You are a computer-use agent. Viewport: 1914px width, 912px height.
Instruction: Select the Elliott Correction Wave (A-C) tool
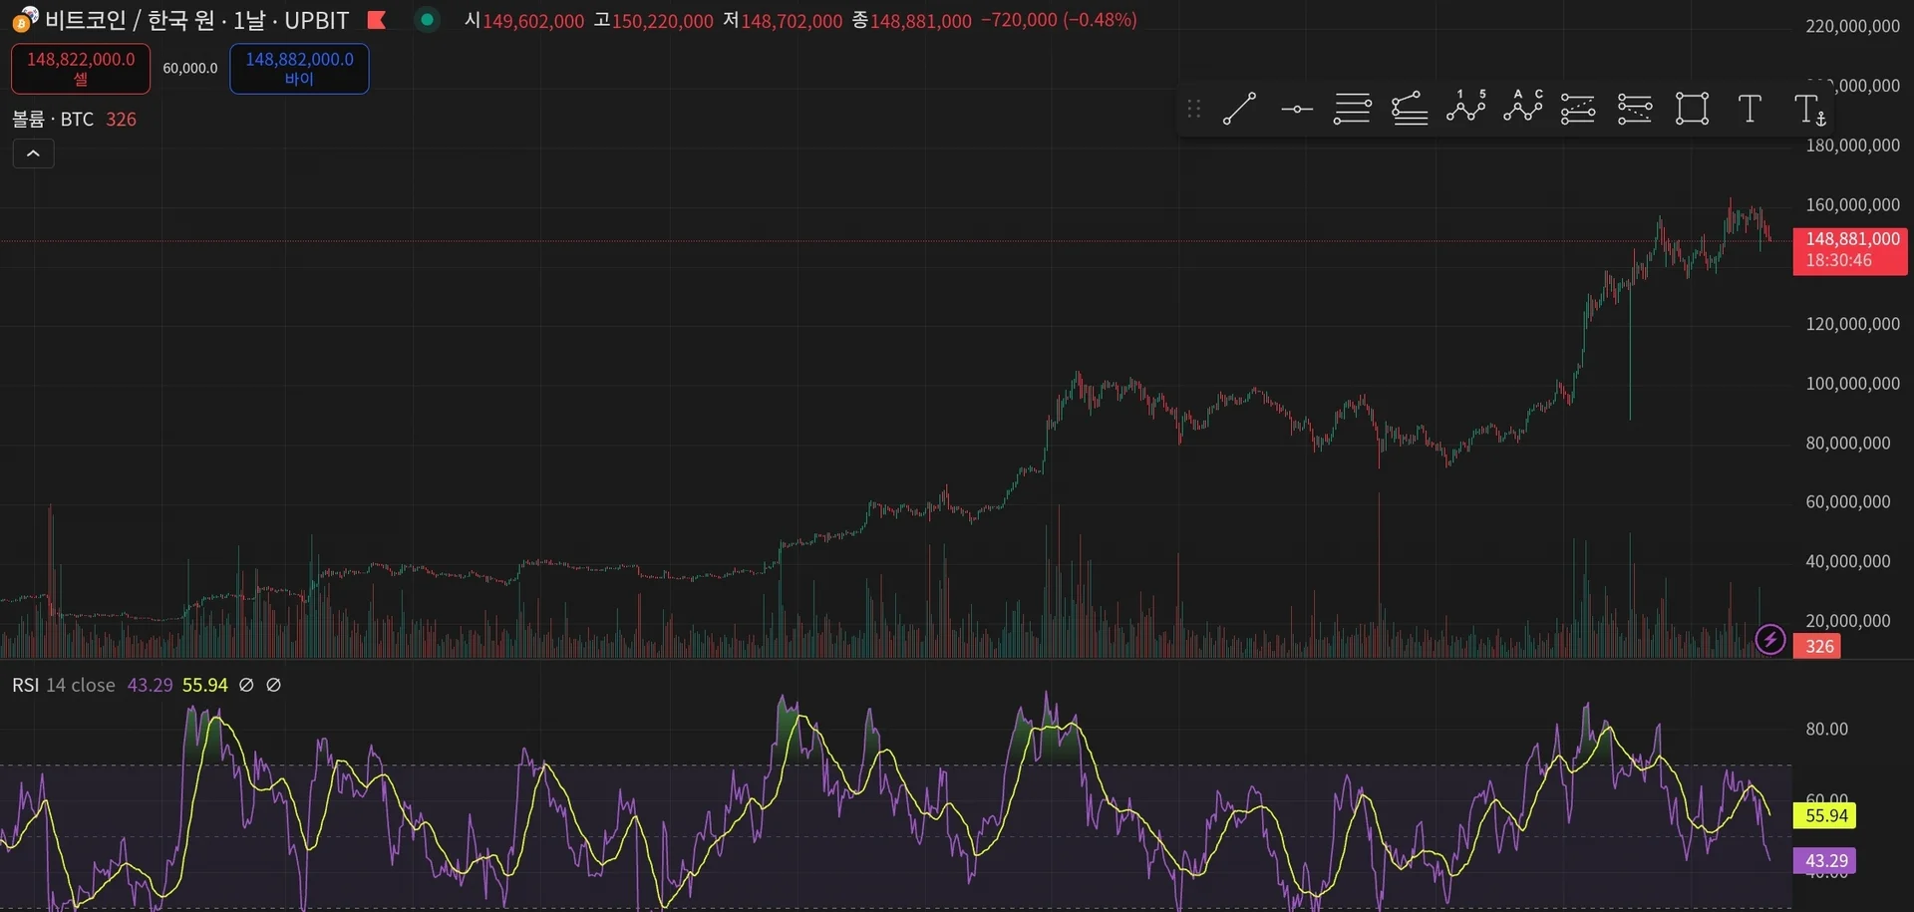(x=1523, y=107)
